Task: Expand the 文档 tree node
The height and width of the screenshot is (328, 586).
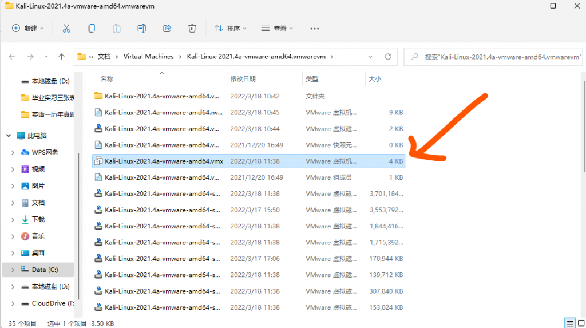Action: tap(13, 203)
